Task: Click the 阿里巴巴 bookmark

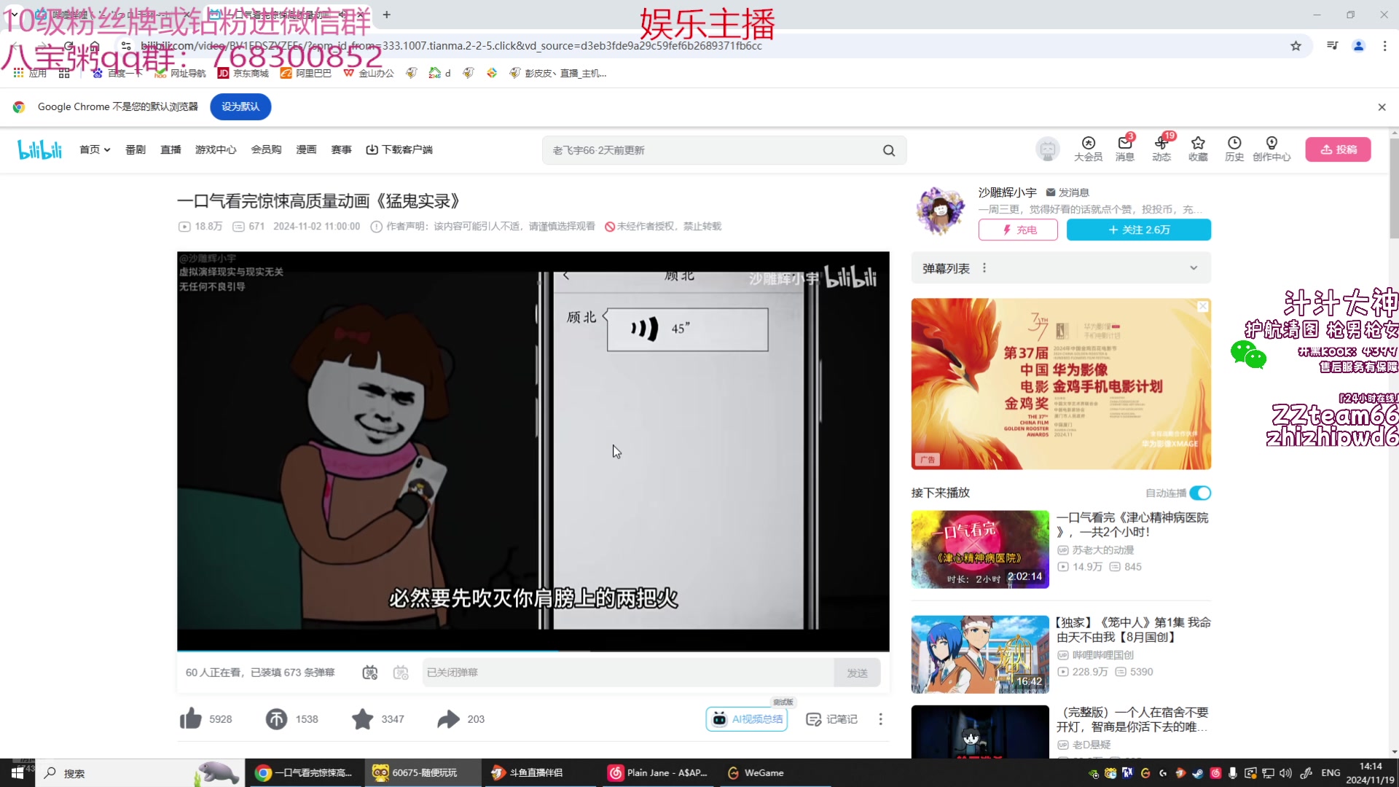Action: click(x=306, y=73)
